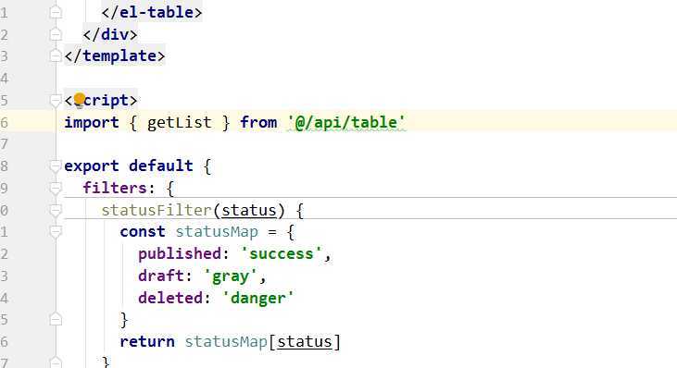
Task: Click the 'gray' string value
Action: click(x=231, y=276)
